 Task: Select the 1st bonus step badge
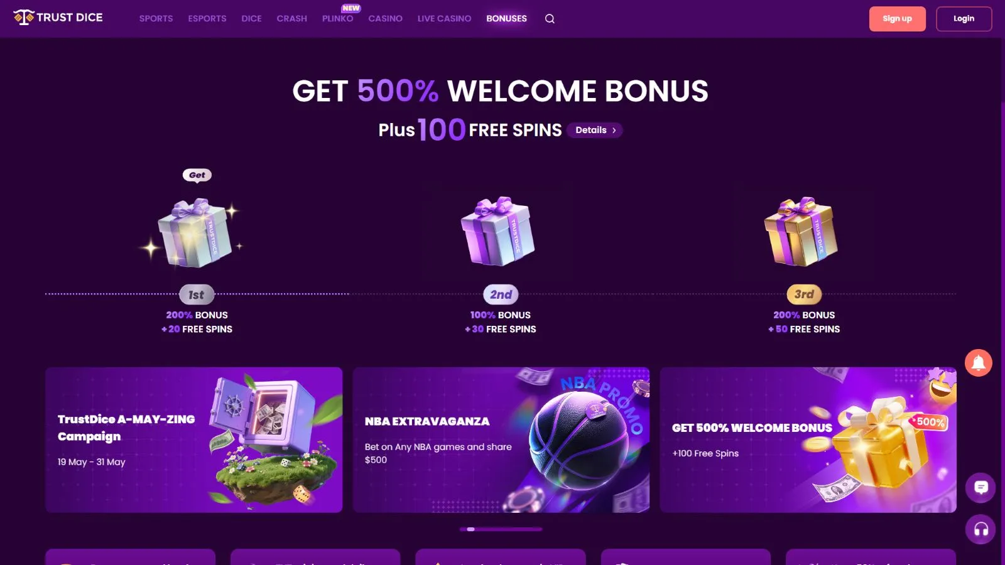coord(197,294)
